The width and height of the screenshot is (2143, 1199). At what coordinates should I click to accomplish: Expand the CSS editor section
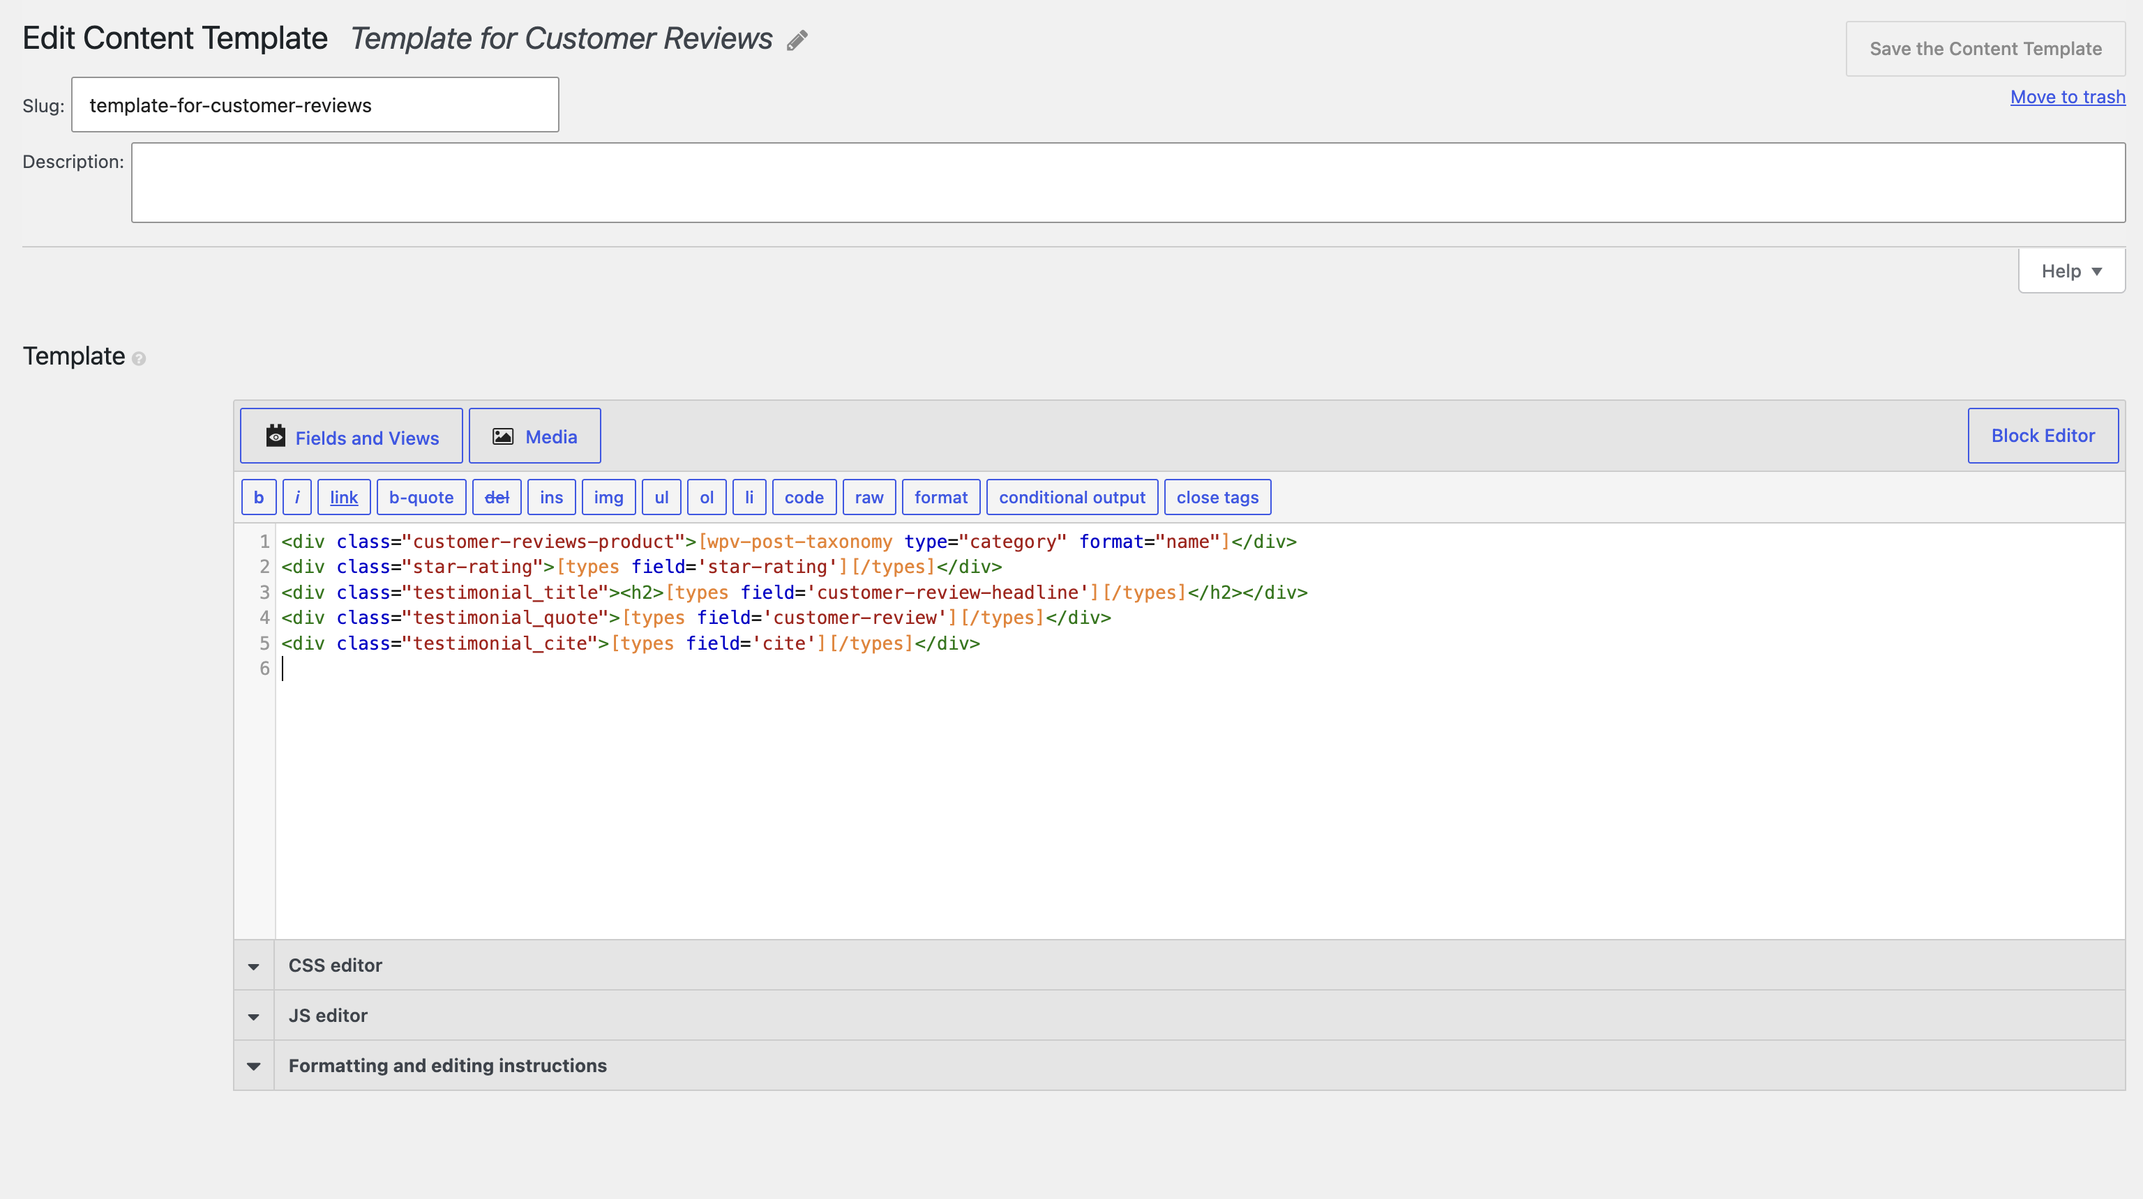pos(1179,965)
